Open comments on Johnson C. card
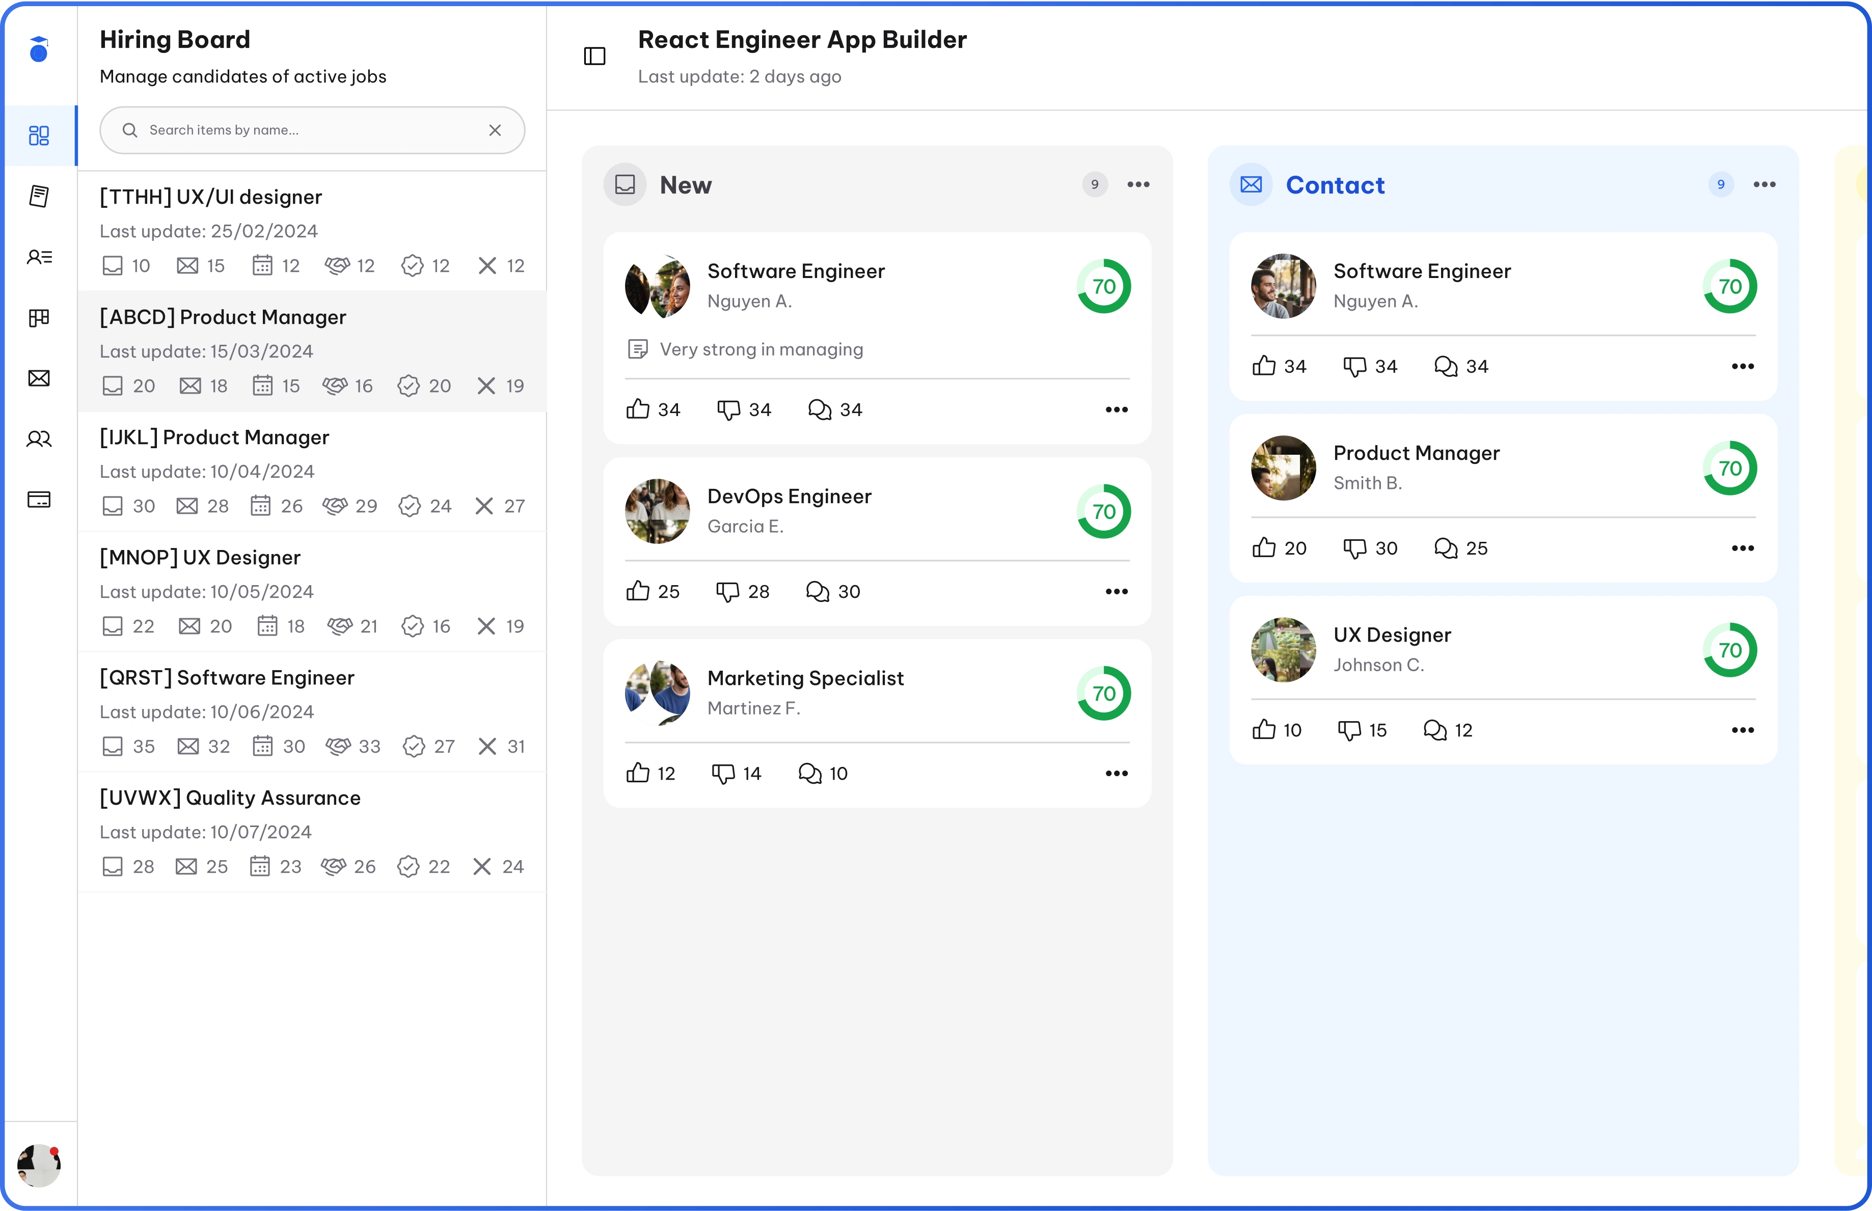Viewport: 1872px width, 1211px height. (x=1434, y=730)
